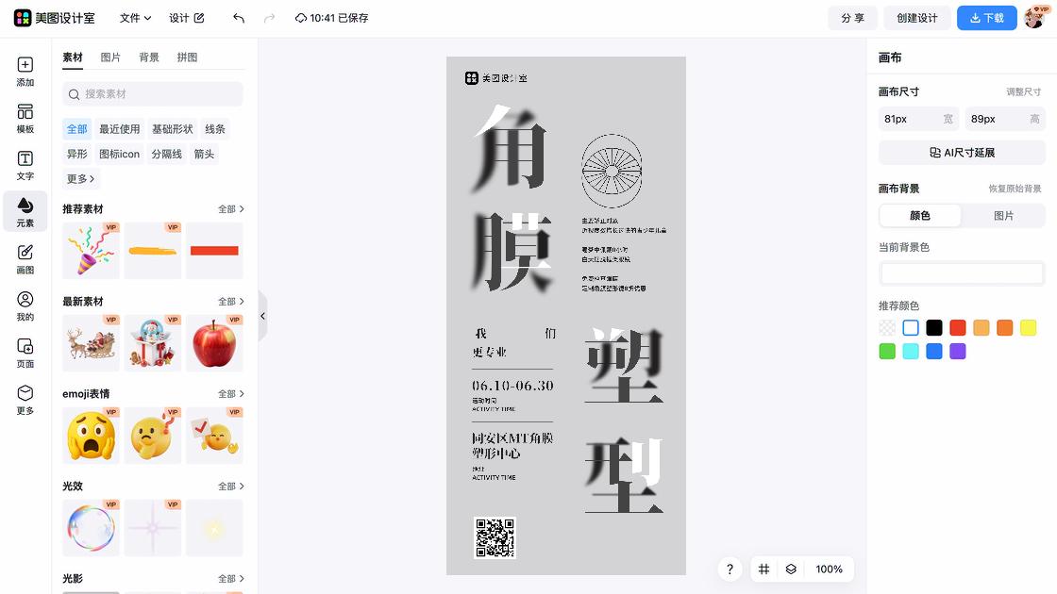Select the 图标icon filter chip

click(x=119, y=155)
